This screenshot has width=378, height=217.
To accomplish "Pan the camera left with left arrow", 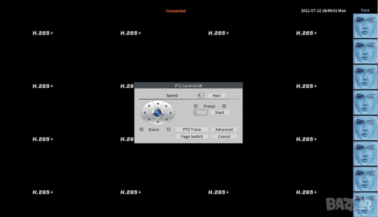I will pos(144,113).
